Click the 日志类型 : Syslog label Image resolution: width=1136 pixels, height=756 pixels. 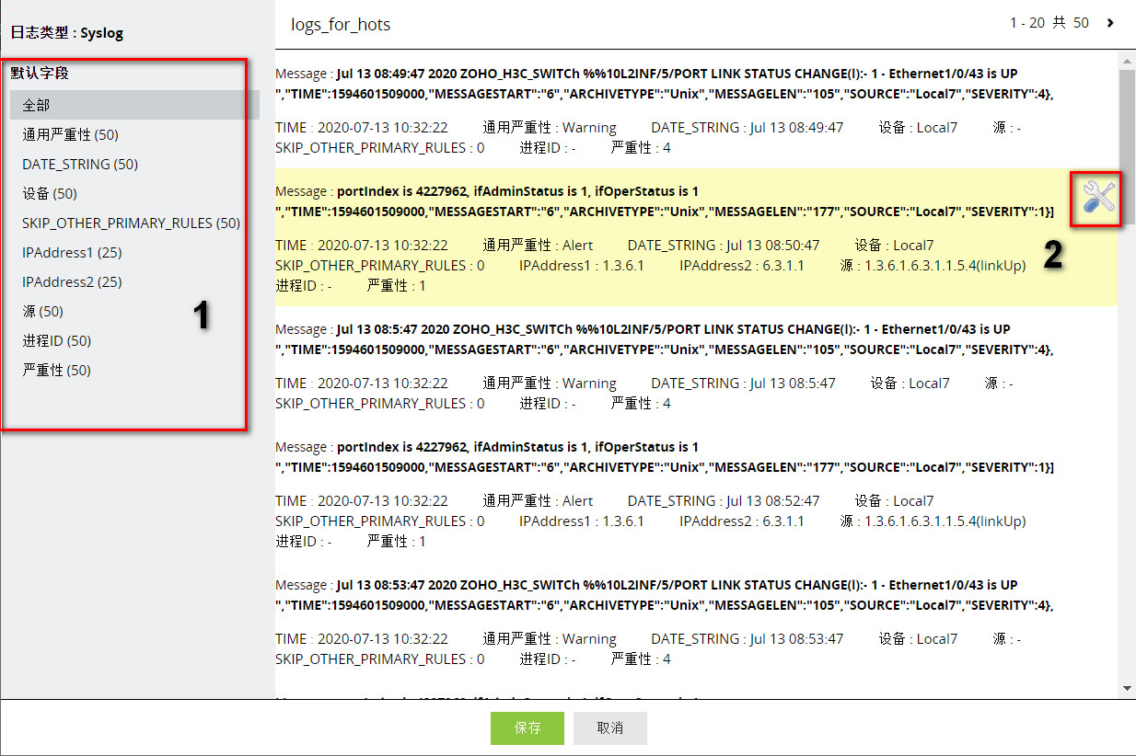[x=66, y=33]
